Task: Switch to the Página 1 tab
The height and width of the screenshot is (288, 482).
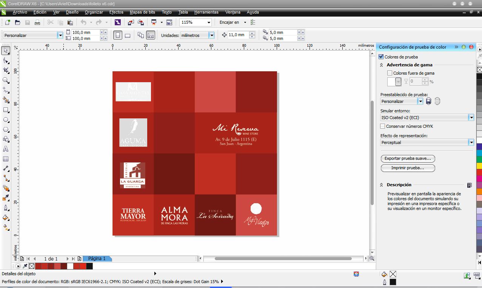Action: pos(97,259)
